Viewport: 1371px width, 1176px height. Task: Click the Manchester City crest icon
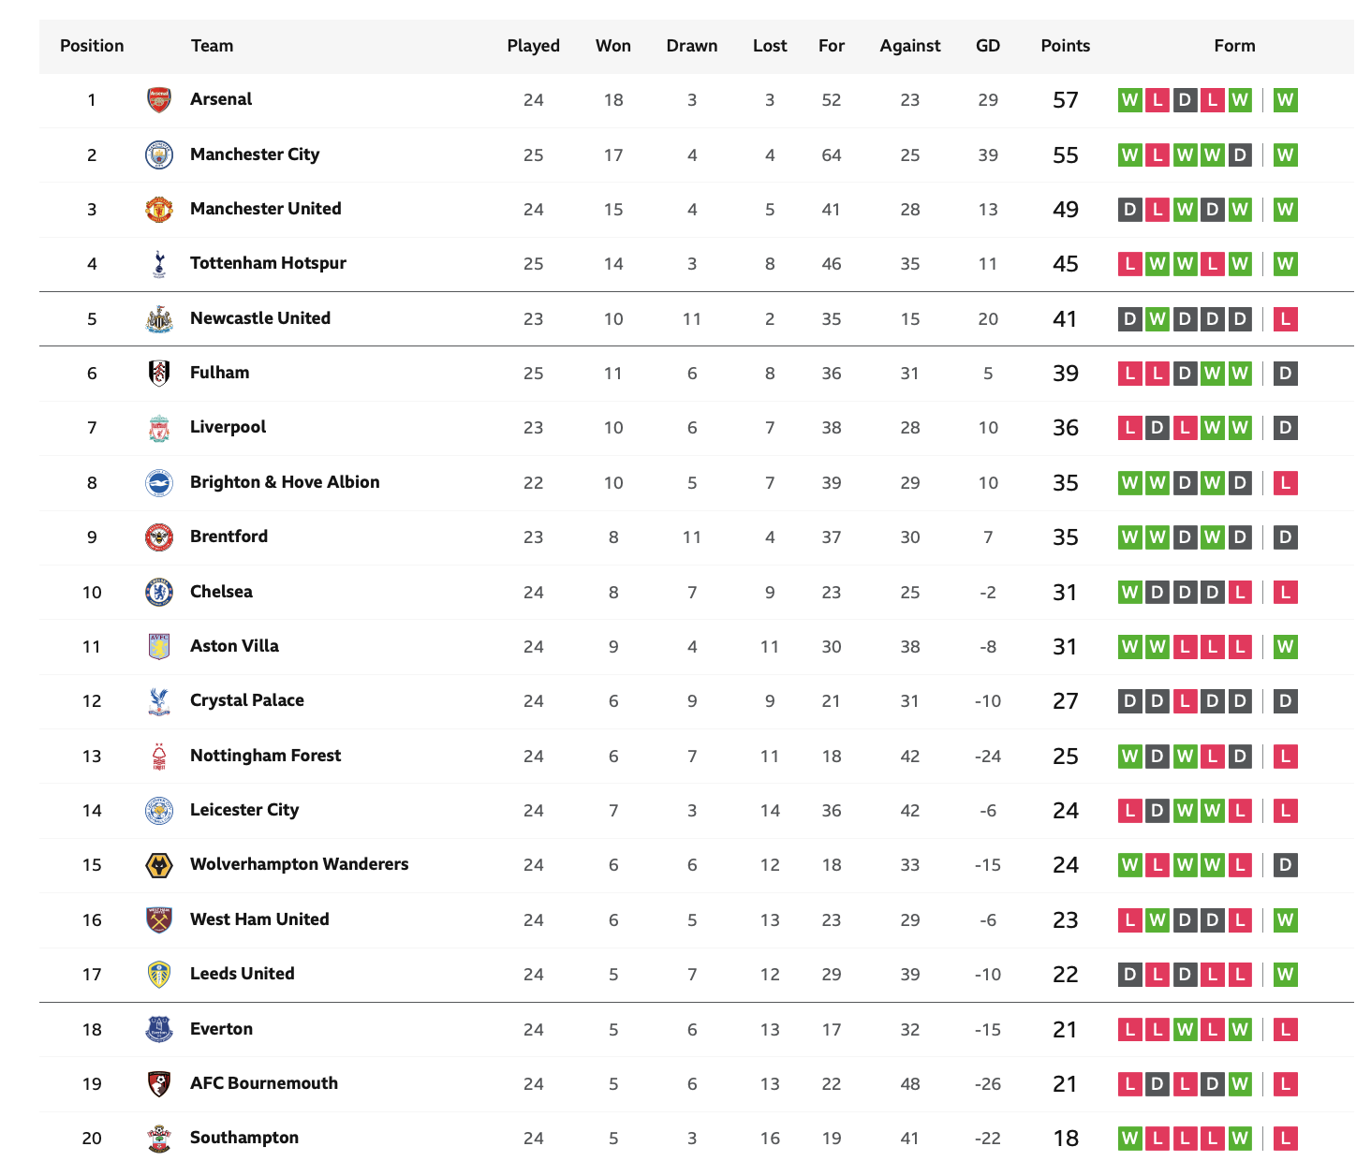[159, 154]
